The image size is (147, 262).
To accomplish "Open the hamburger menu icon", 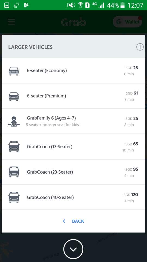I will point(11,22).
